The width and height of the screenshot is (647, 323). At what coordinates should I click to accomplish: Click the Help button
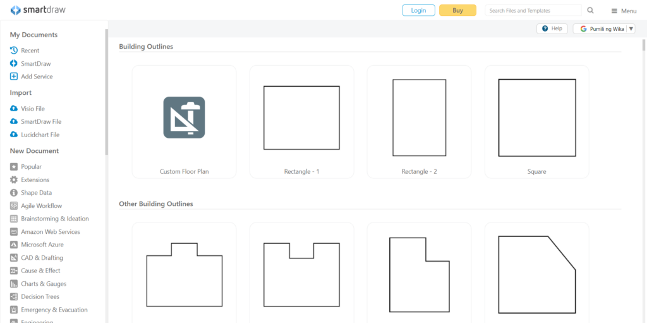pyautogui.click(x=552, y=28)
